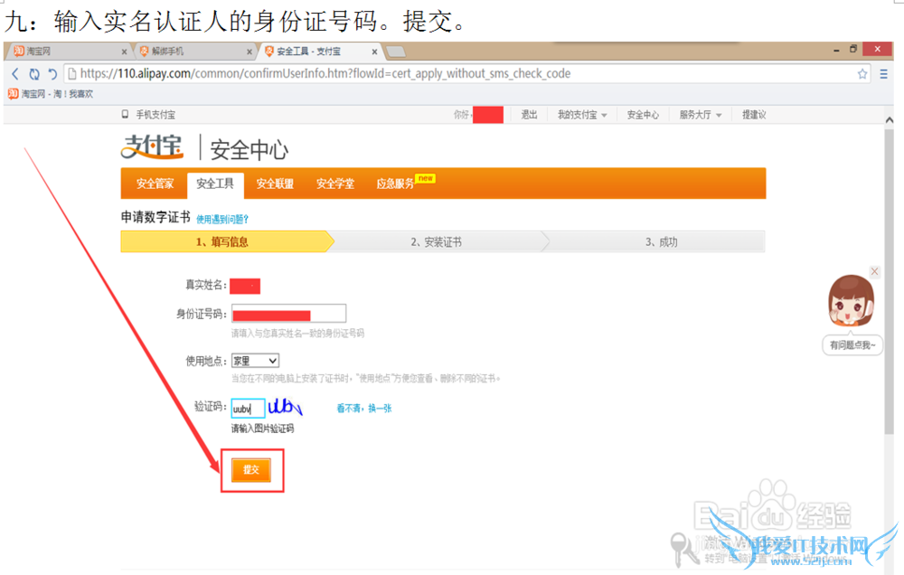
Task: Click step 3、成功
Action: 662,242
